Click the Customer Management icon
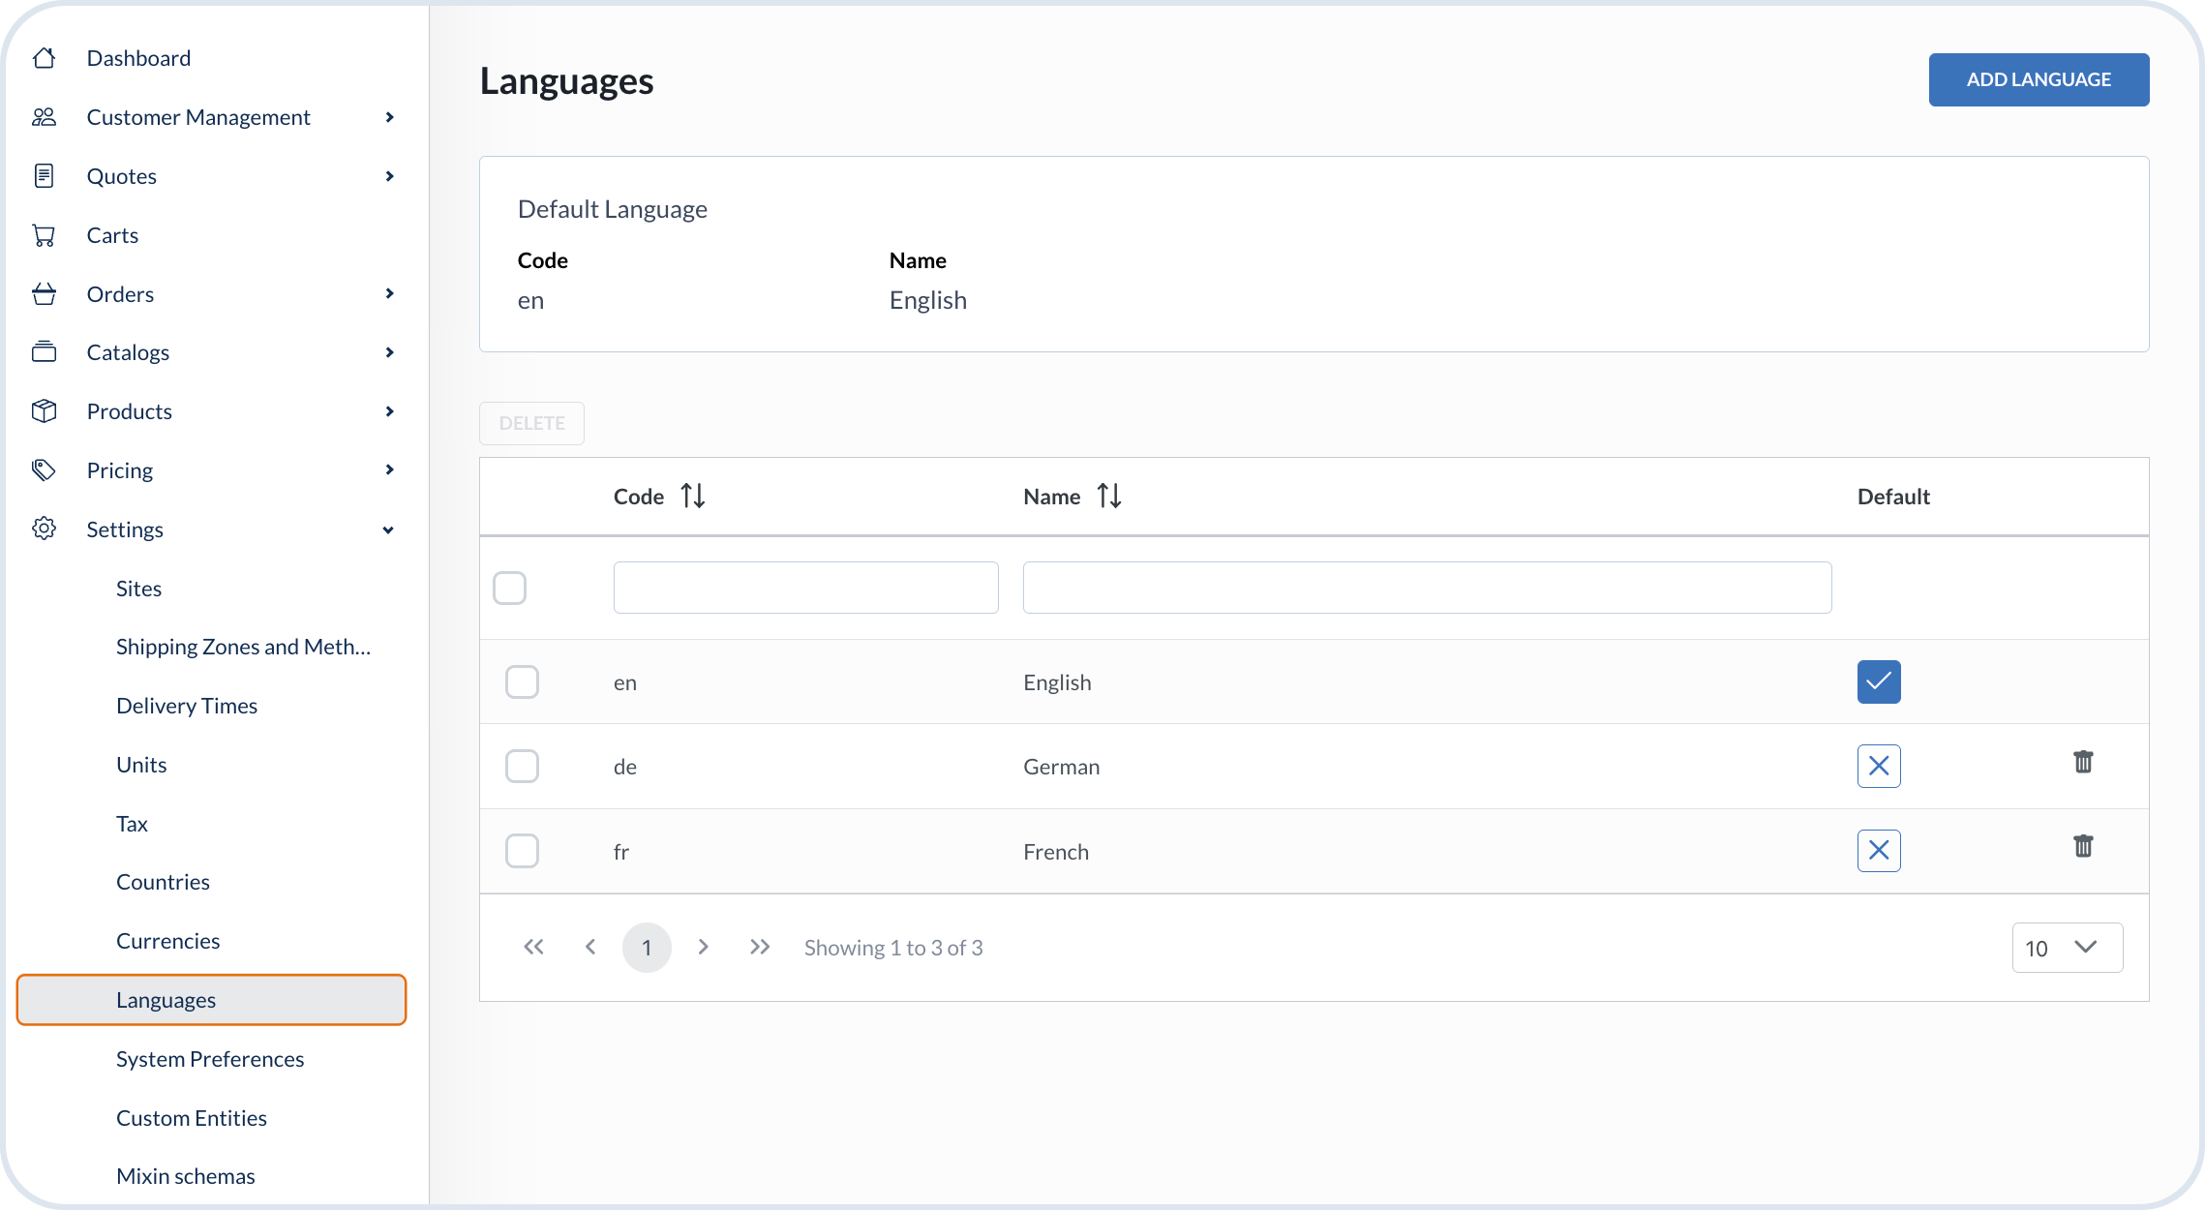 click(x=44, y=116)
